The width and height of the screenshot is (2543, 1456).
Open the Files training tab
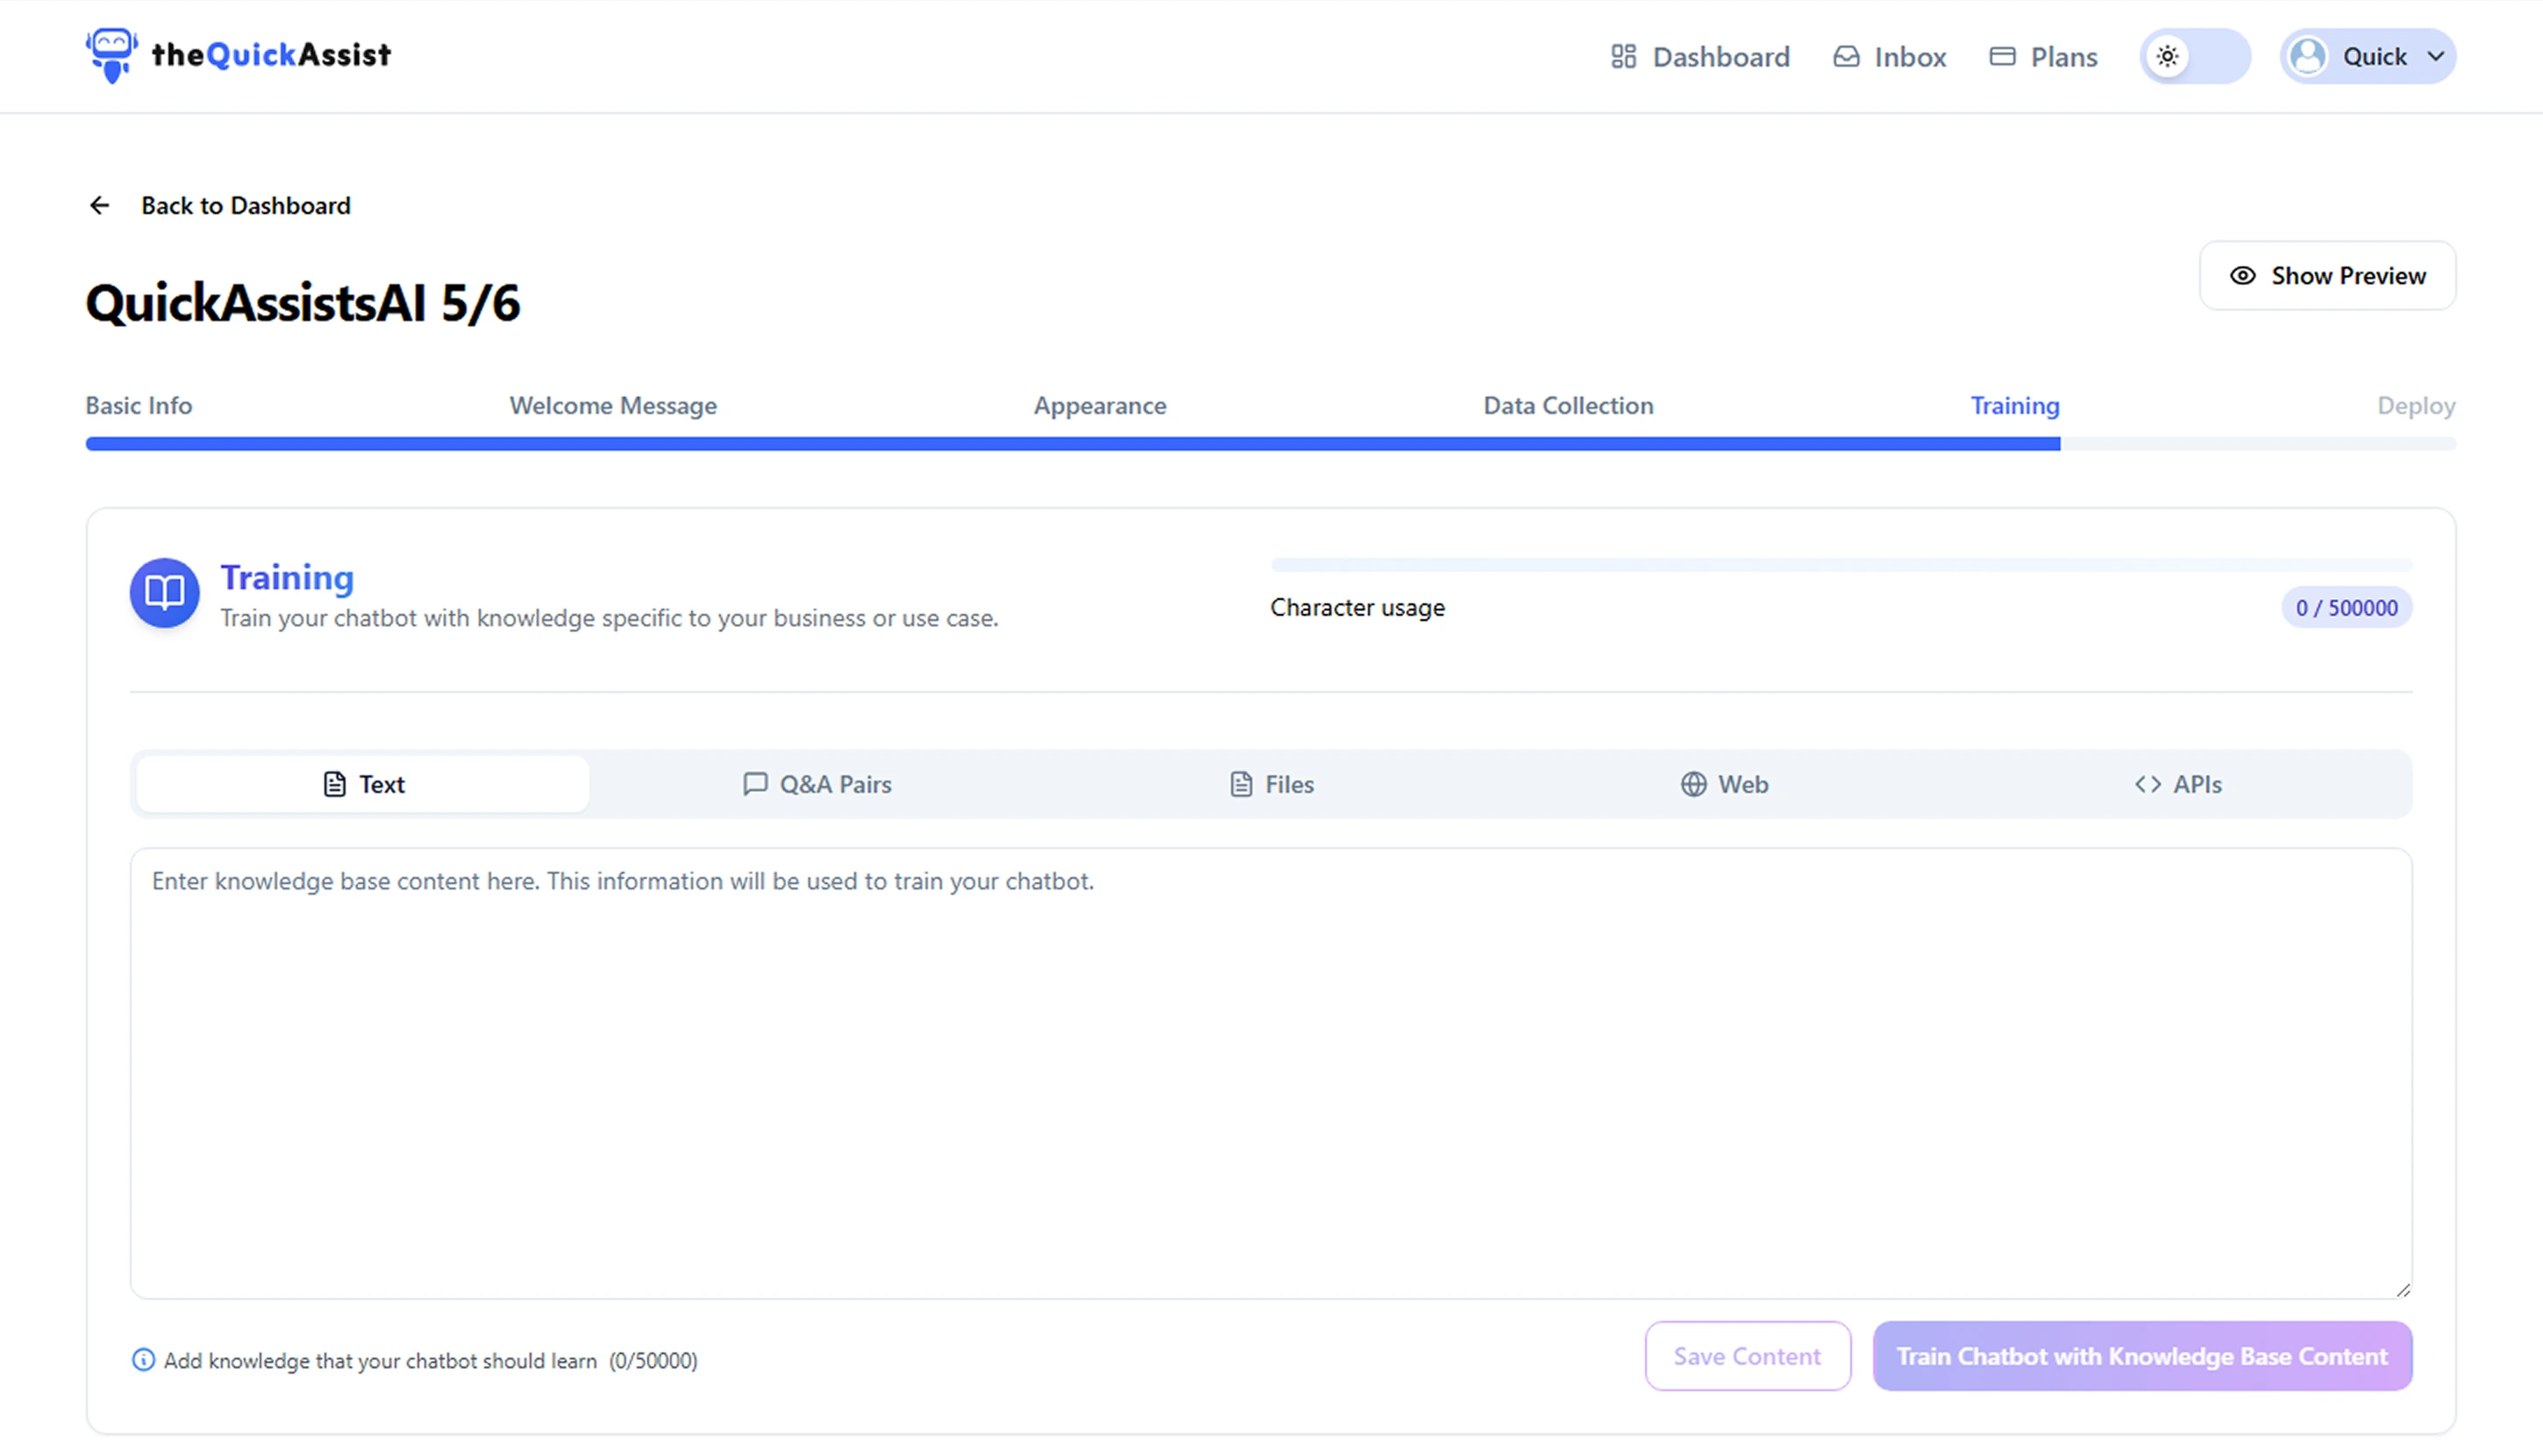pos(1271,785)
